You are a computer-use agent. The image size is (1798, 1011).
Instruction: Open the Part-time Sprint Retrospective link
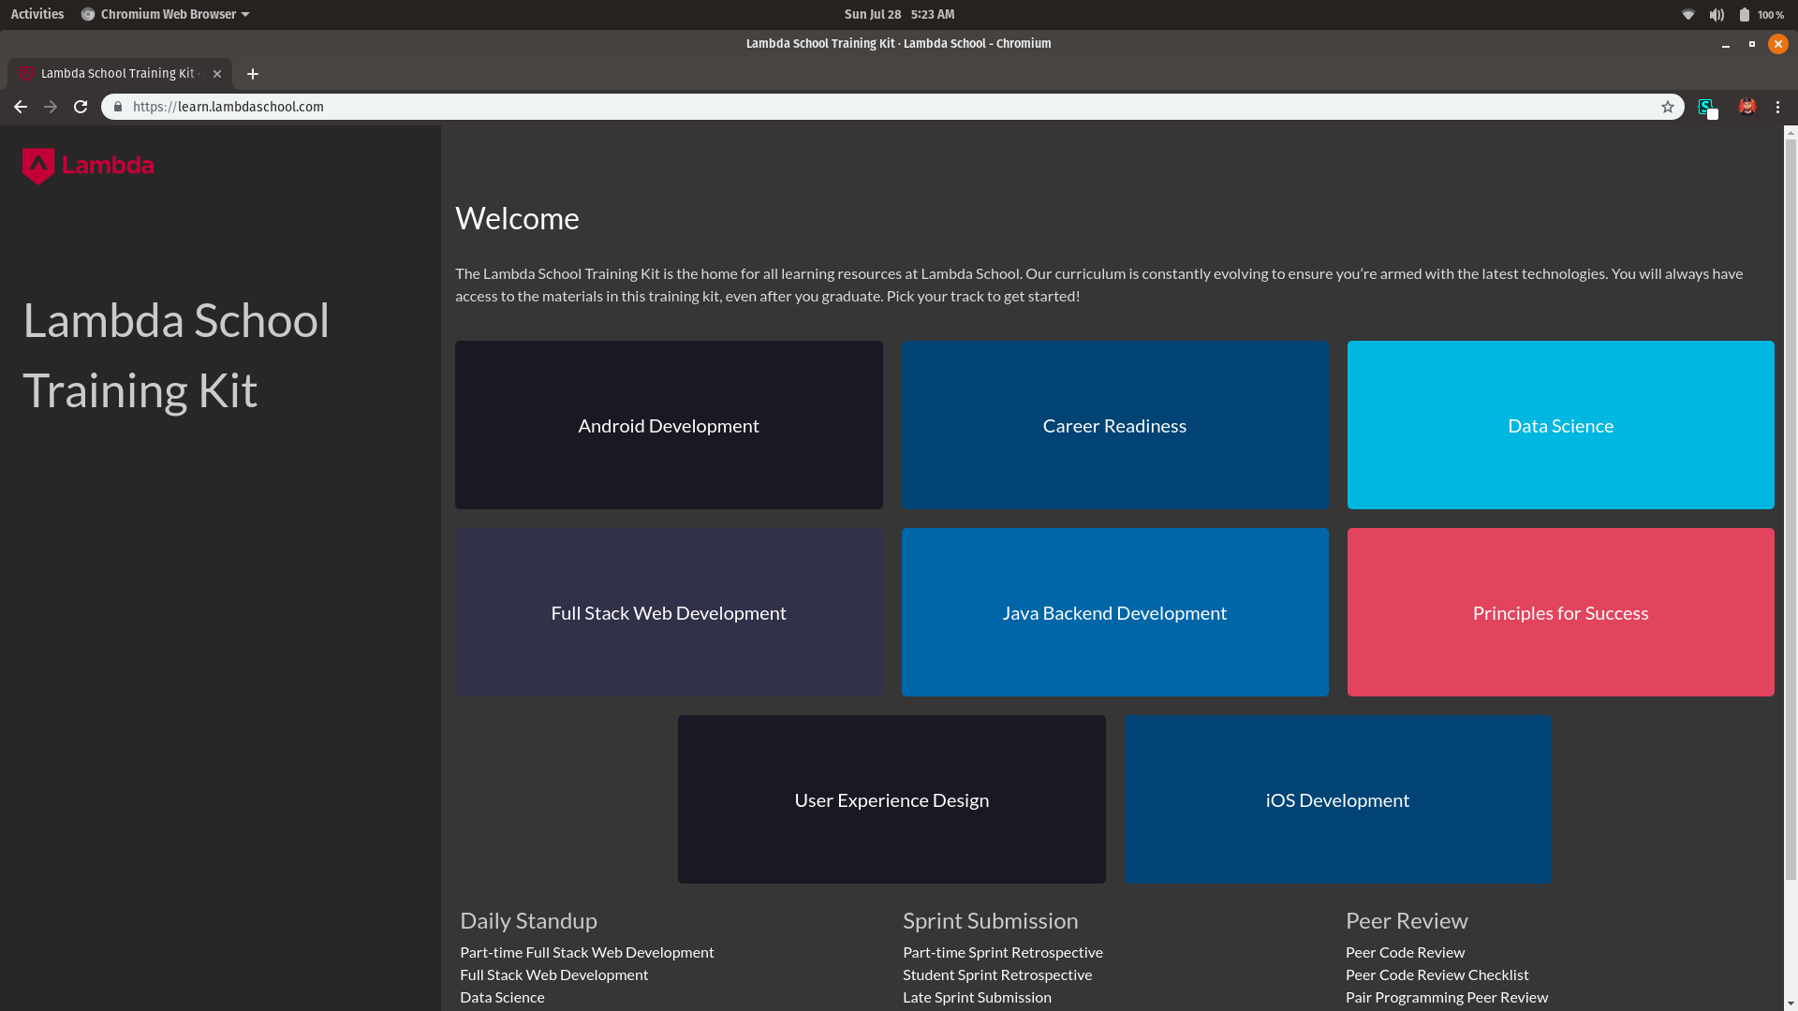(1003, 952)
